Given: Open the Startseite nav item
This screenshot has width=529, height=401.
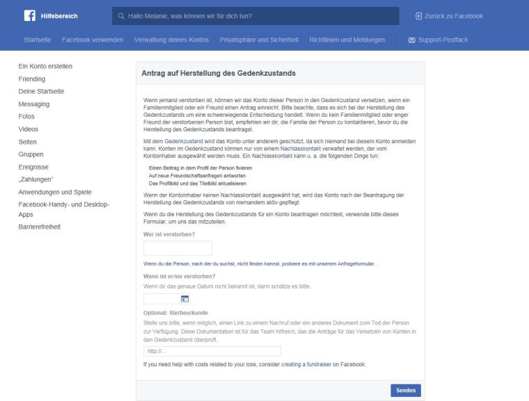Looking at the screenshot, I should point(38,40).
